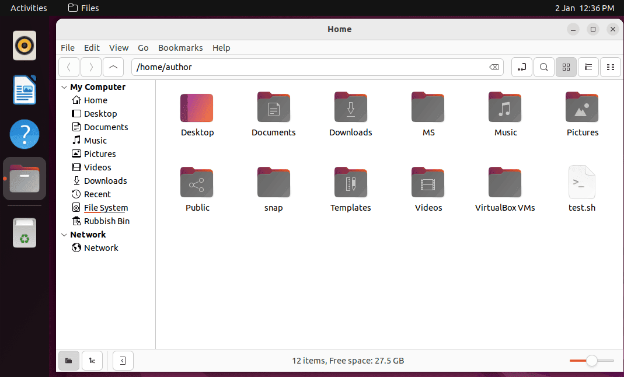Click the up arrow to go to parent folder
The height and width of the screenshot is (377, 624).
[x=113, y=67]
